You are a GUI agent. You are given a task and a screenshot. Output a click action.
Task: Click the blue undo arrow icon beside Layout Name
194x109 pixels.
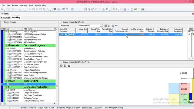[x=116, y=25]
